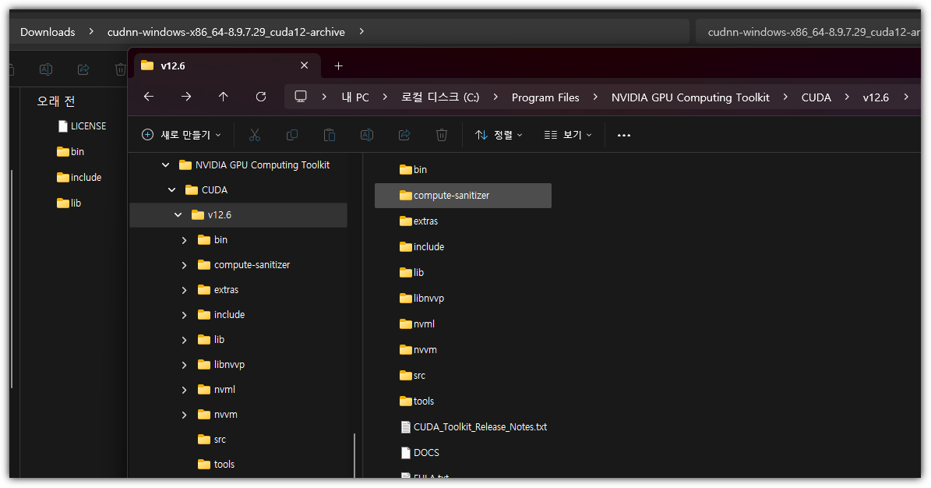Click the Rename icon in back Downloads window
Viewport: 931px width, 488px height.
(x=46, y=69)
